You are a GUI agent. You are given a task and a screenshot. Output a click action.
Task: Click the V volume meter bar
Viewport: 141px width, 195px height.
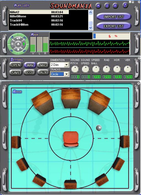33,44
